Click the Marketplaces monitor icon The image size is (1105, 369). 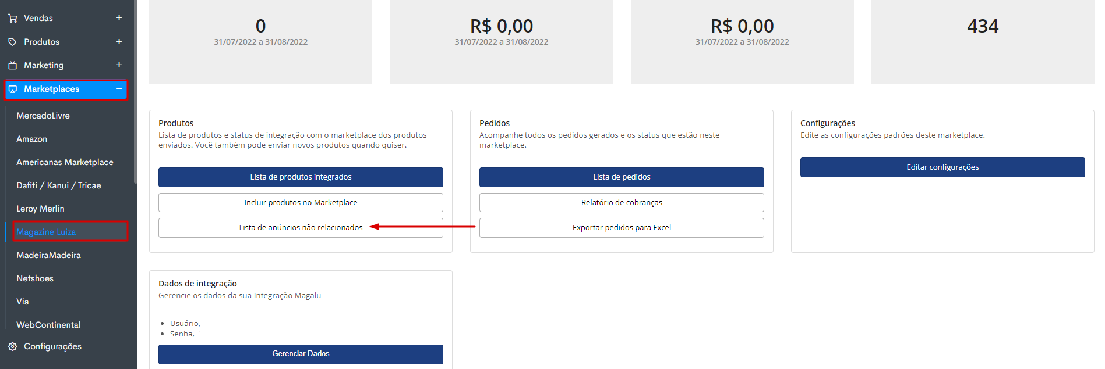coord(13,89)
